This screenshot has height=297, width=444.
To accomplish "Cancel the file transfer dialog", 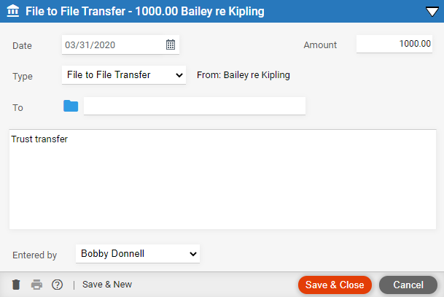I will 408,285.
